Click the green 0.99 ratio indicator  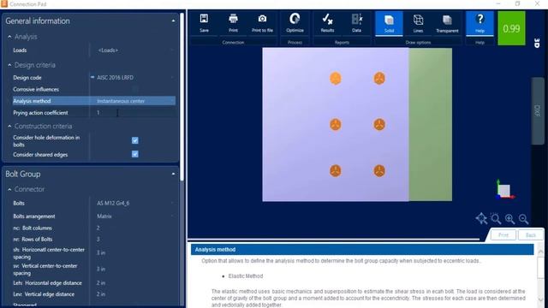coord(511,28)
